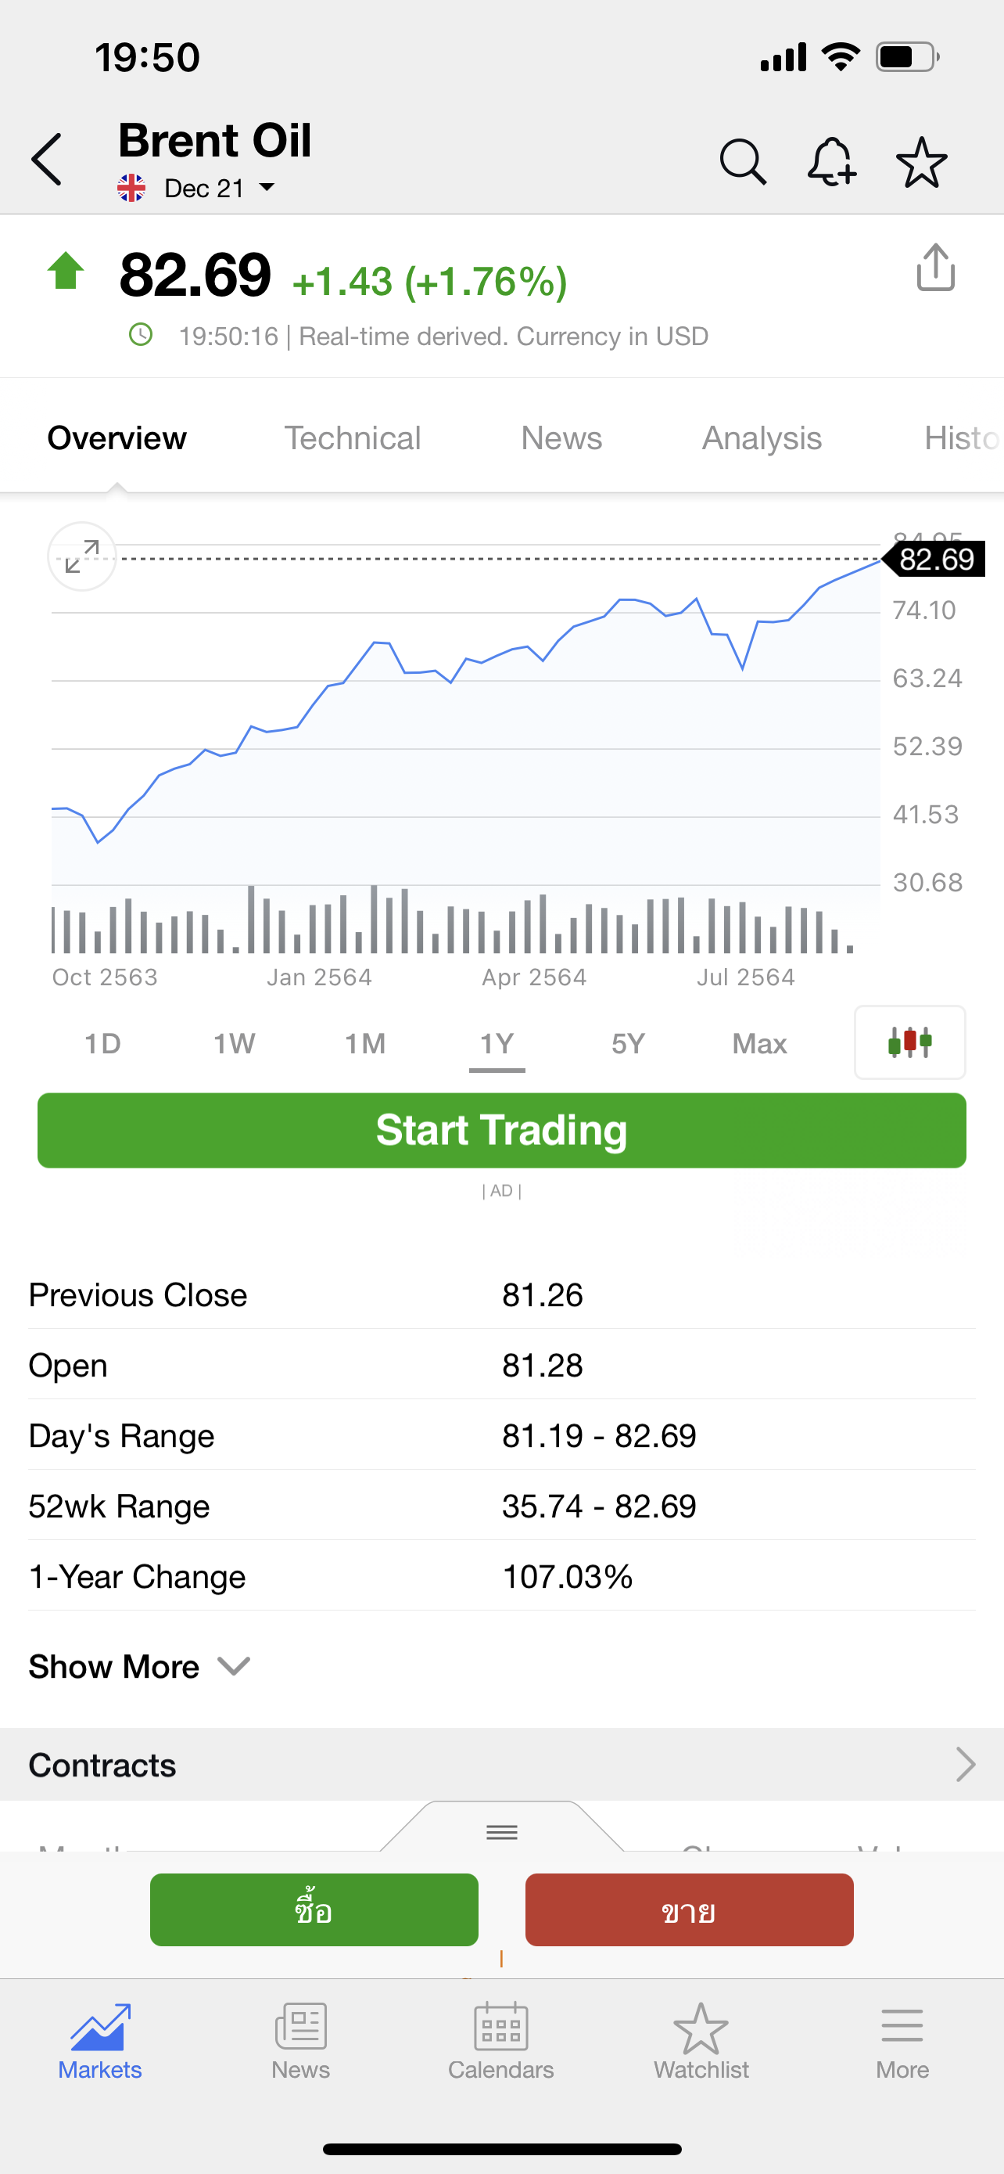Expand chart to fullscreen
The height and width of the screenshot is (2174, 1004).
click(82, 557)
